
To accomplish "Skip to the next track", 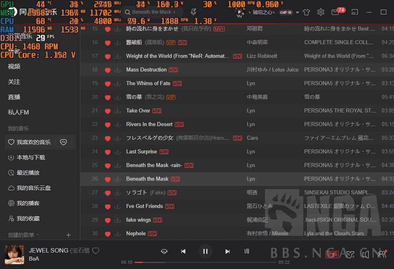I will 227,251.
